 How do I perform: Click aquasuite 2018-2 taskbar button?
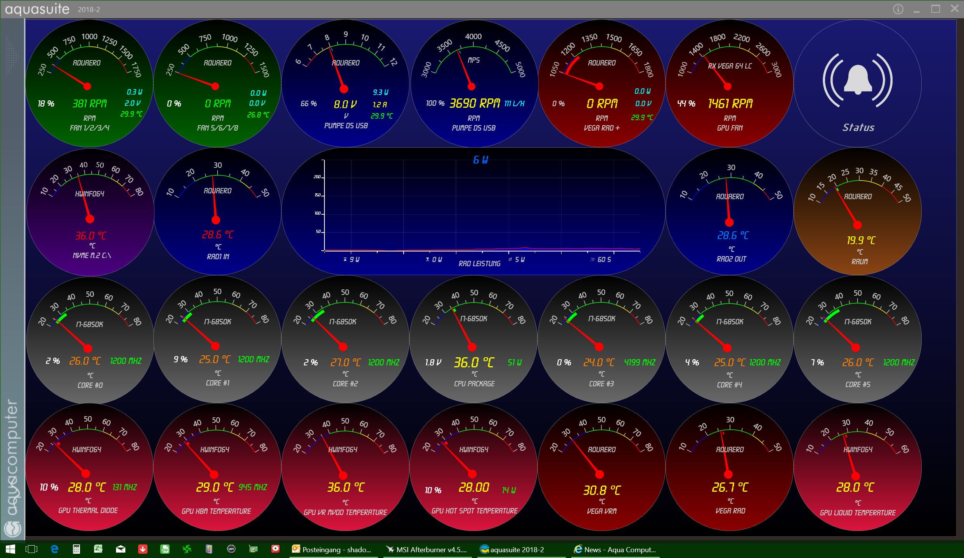coord(512,549)
